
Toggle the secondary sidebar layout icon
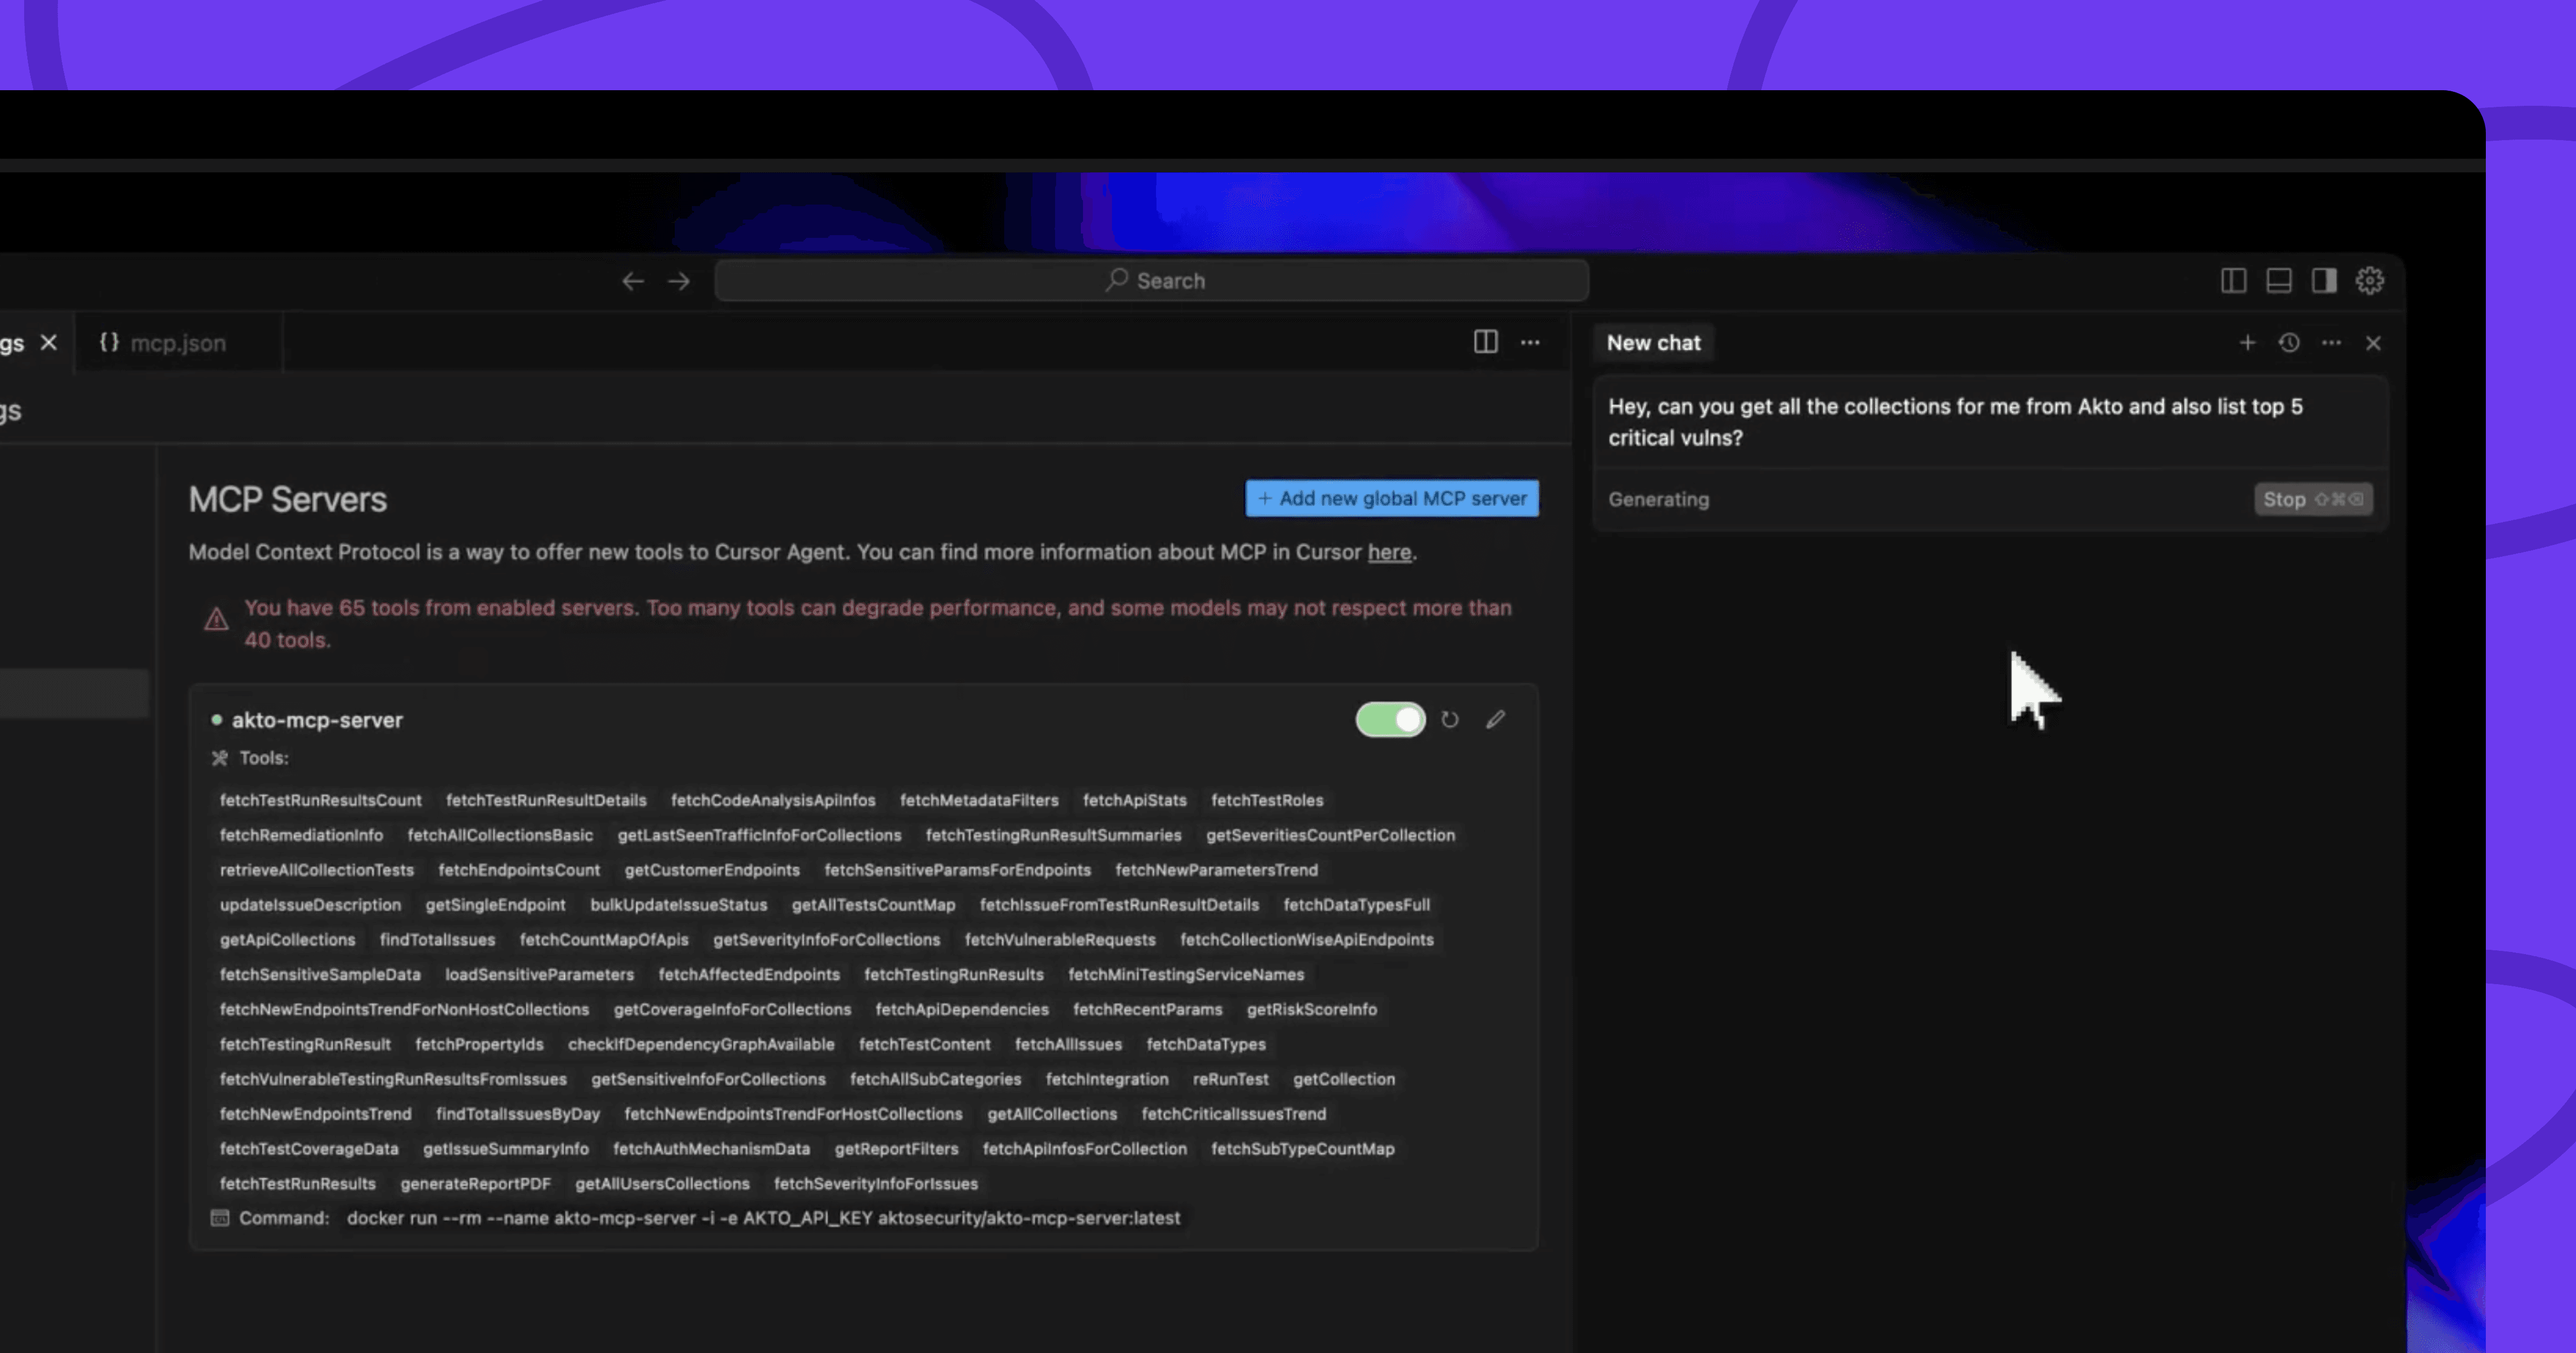point(2324,281)
